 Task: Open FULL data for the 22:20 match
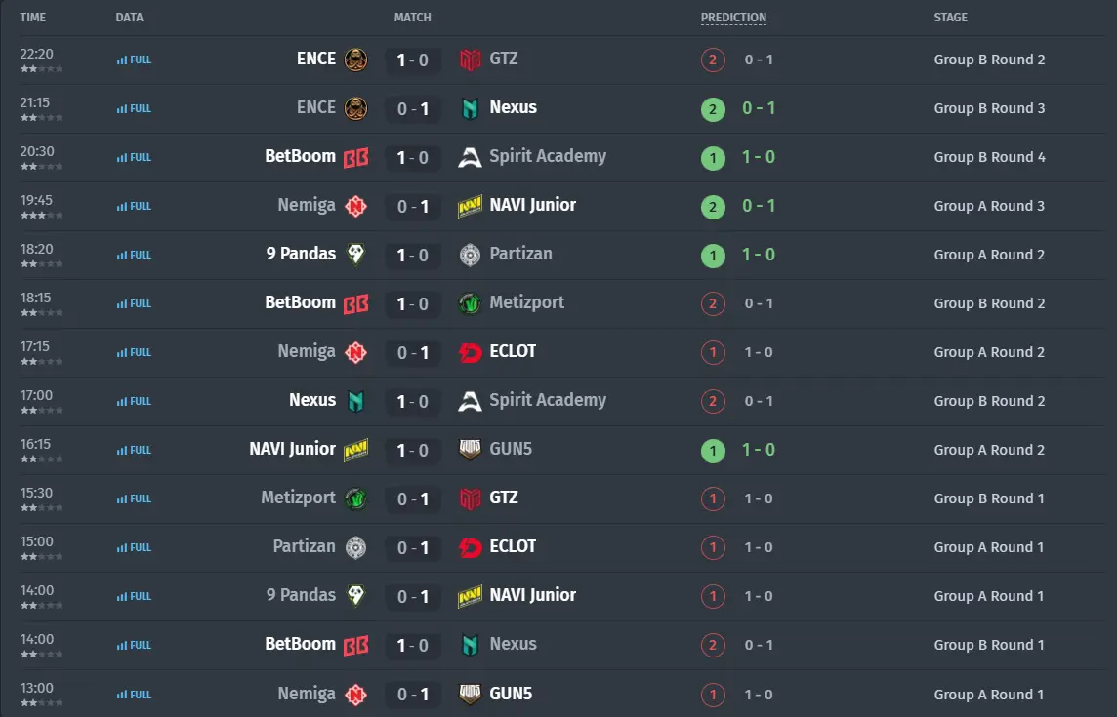[134, 60]
